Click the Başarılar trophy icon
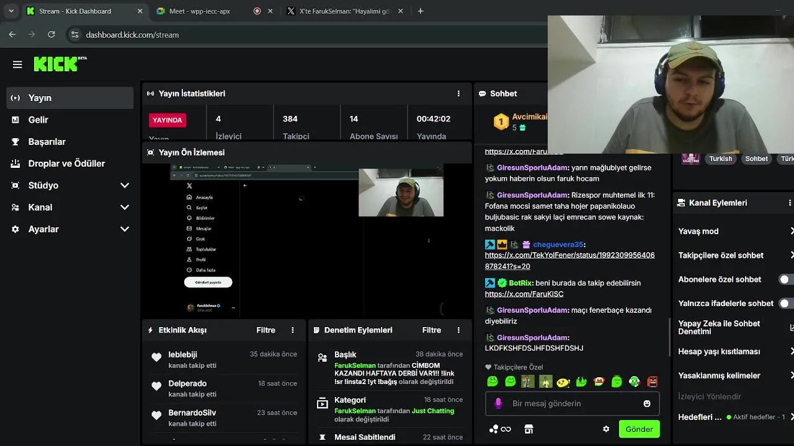Viewport: 794px width, 446px height. (16, 142)
